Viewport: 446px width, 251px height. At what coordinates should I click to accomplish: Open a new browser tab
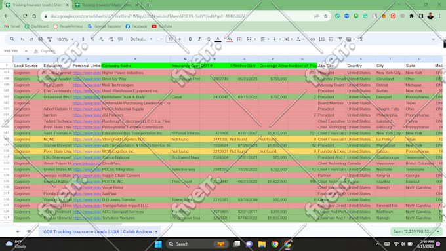click(x=148, y=5)
